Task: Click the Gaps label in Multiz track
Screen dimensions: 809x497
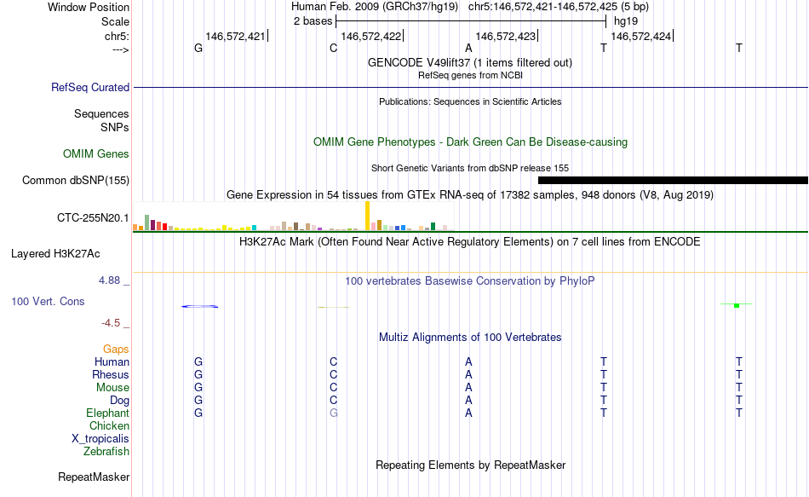Action: point(116,350)
